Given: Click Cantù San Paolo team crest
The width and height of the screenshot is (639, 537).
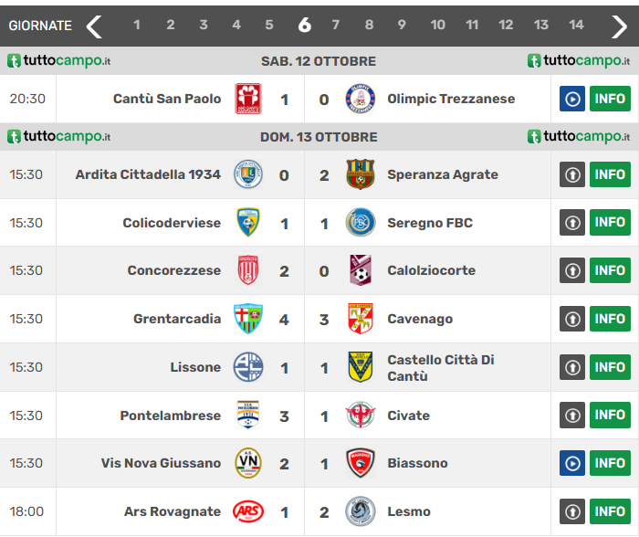Looking at the screenshot, I should click(x=248, y=99).
